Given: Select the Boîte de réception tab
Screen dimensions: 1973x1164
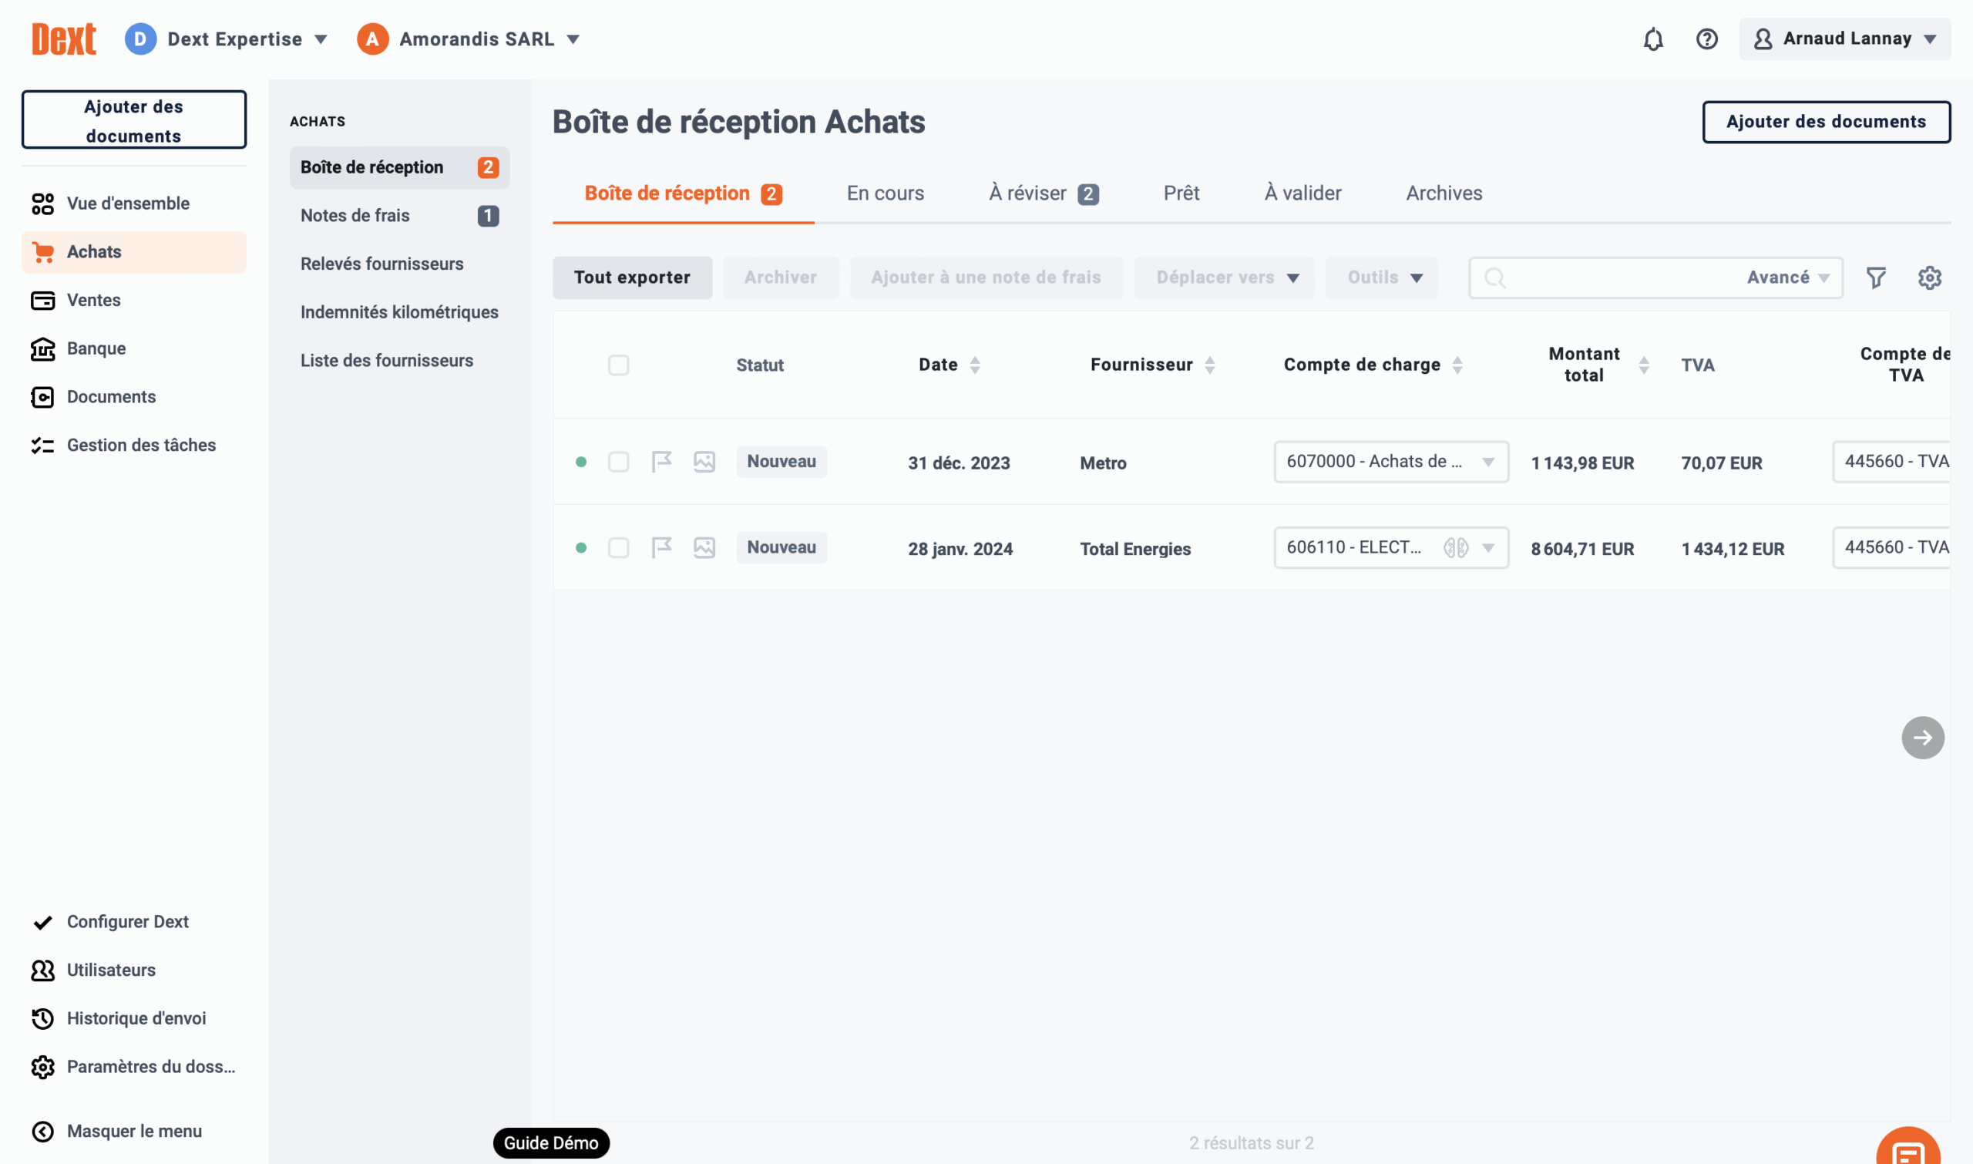Looking at the screenshot, I should (x=683, y=193).
